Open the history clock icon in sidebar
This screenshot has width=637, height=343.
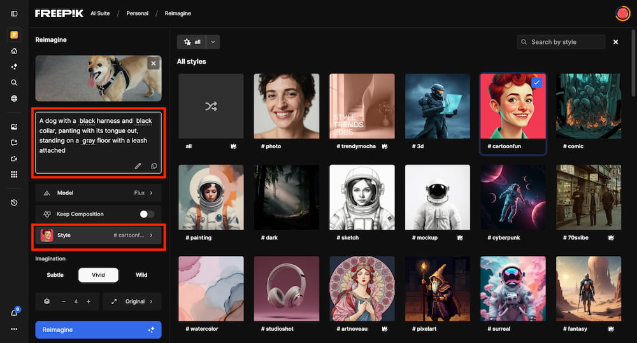[14, 202]
